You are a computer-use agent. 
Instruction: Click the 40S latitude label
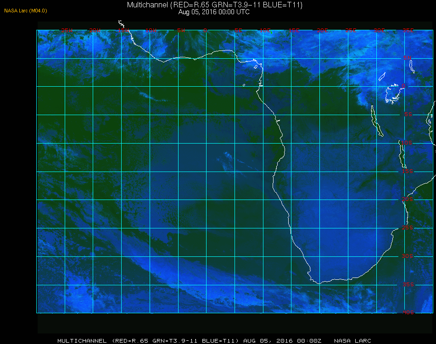click(x=408, y=312)
